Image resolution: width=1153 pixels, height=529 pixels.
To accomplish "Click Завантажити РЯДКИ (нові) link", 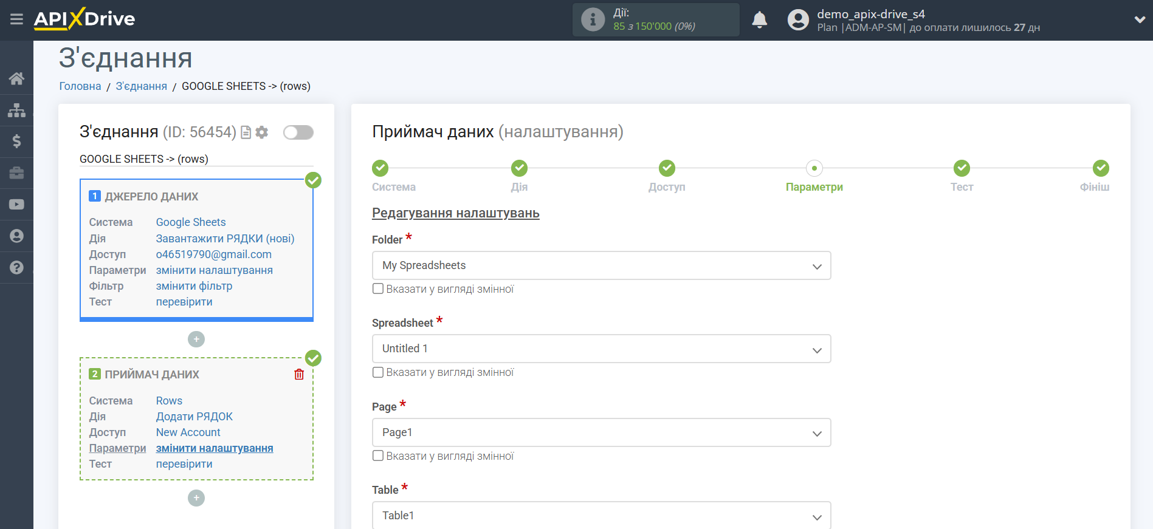I will pyautogui.click(x=225, y=239).
